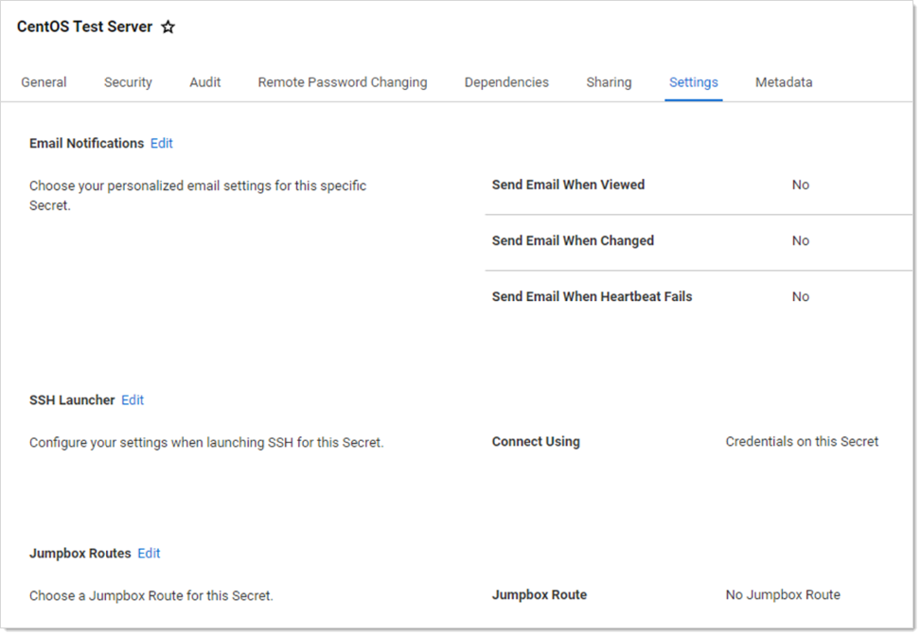Click the CentOS Test Server title

point(84,27)
